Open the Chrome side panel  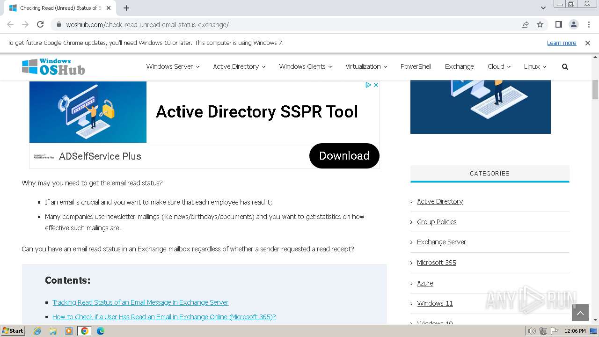pyautogui.click(x=558, y=24)
